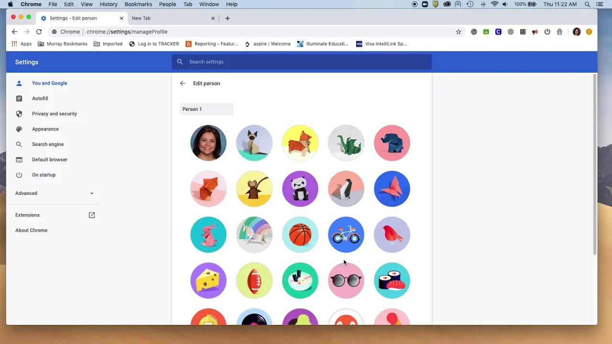Select the photo profile avatar

click(208, 143)
